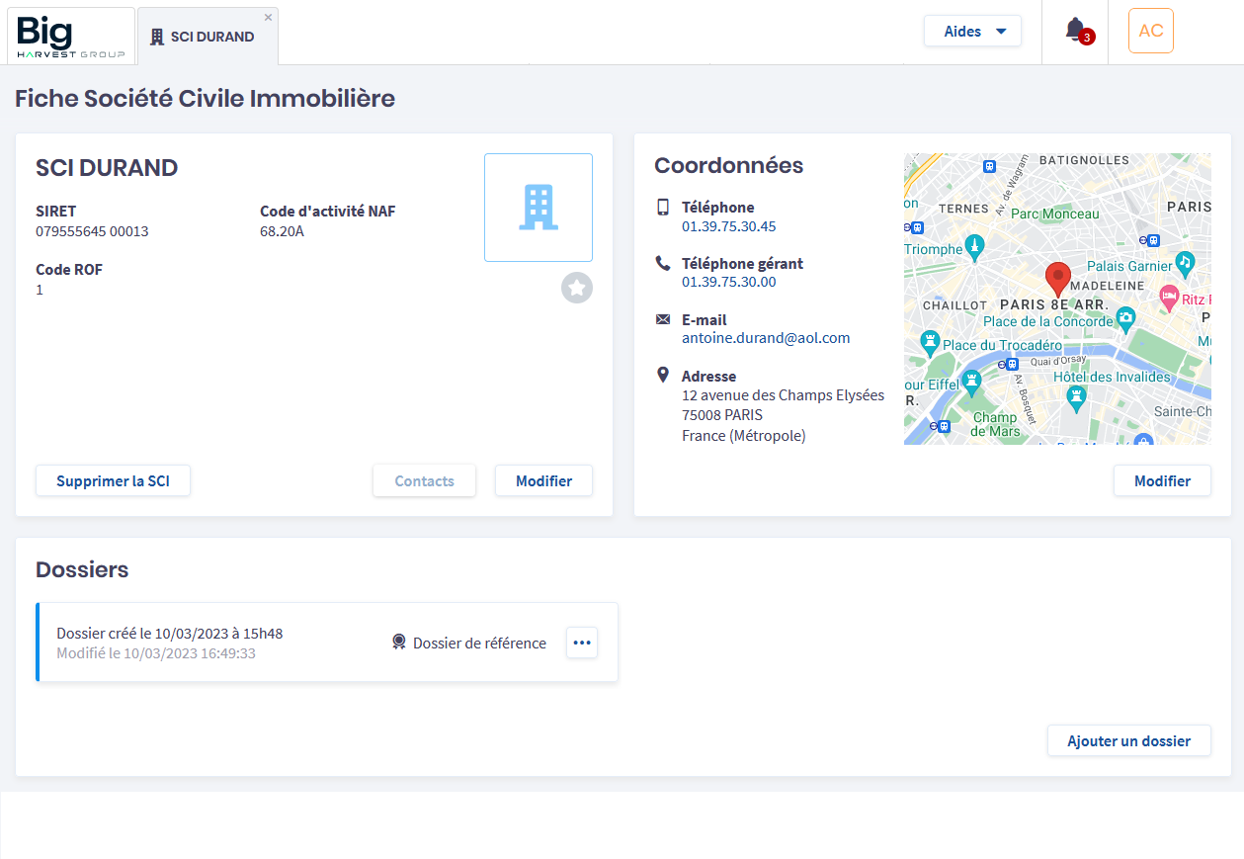Click the AC user avatar
This screenshot has width=1244, height=859.
tap(1151, 31)
